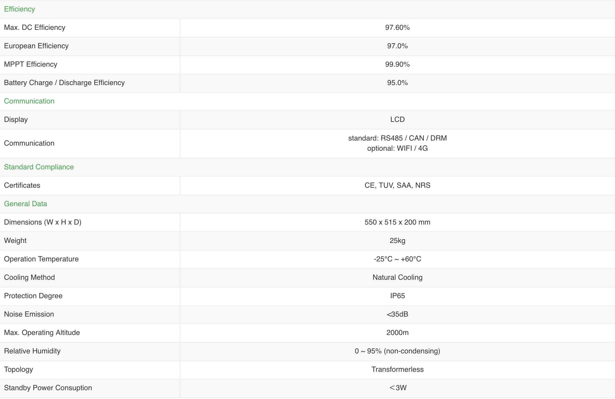The height and width of the screenshot is (399, 615).
Task: Select the 550 x 515 x 200 mm value
Action: (x=397, y=222)
